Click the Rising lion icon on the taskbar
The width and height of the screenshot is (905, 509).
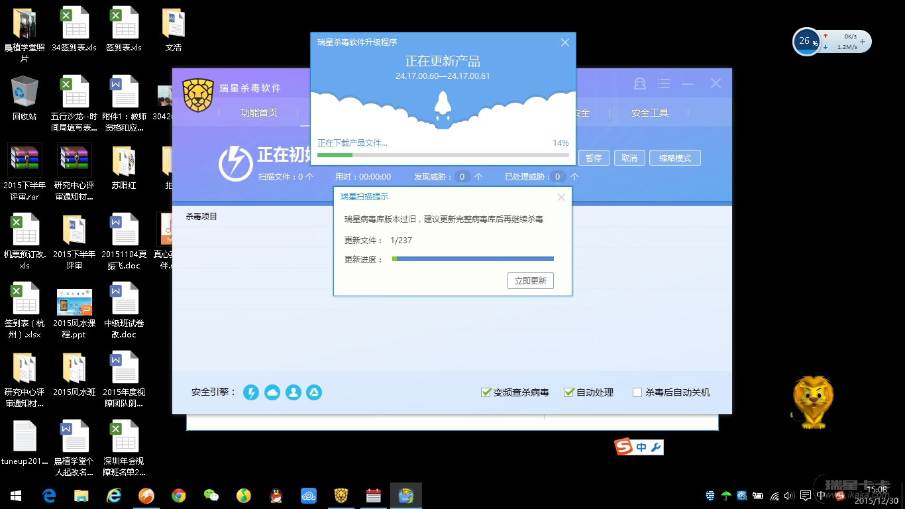click(x=341, y=496)
